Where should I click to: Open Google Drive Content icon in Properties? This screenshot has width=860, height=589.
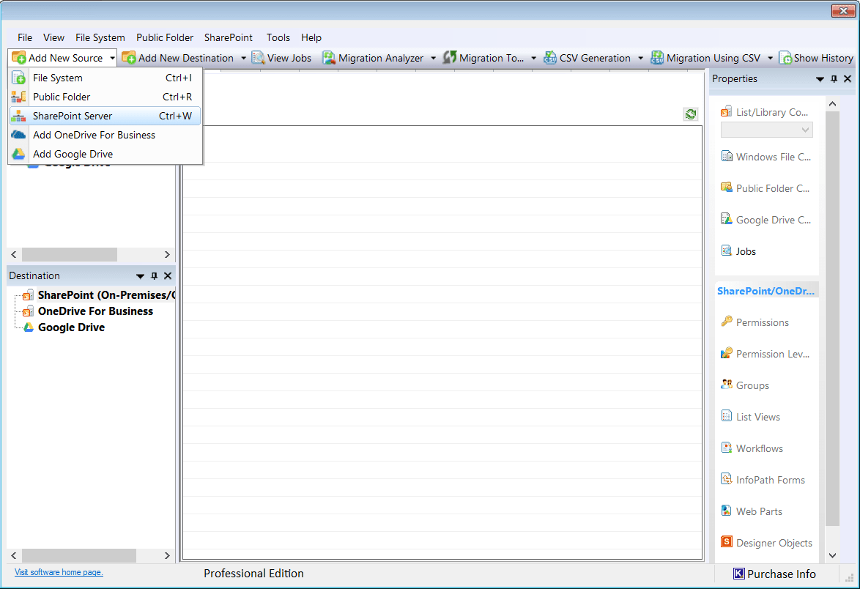pos(726,219)
